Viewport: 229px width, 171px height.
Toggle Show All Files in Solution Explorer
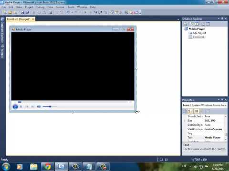point(192,24)
